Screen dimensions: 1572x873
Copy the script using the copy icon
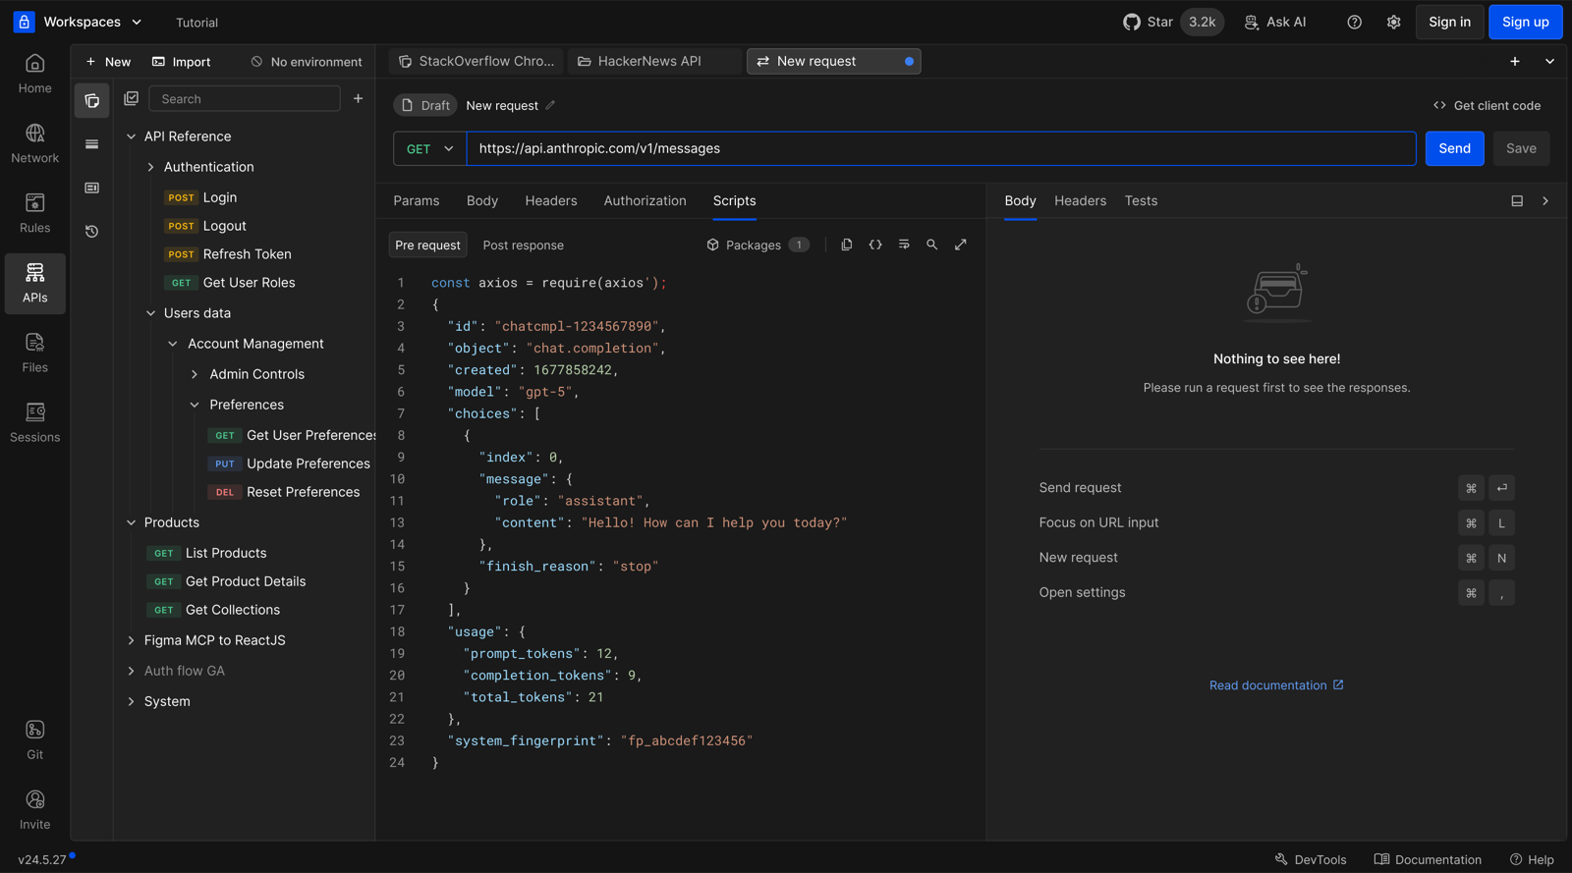[847, 245]
